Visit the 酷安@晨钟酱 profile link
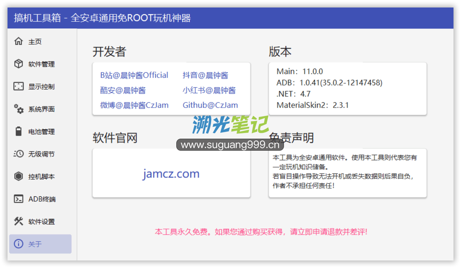The width and height of the screenshot is (461, 268). point(123,90)
